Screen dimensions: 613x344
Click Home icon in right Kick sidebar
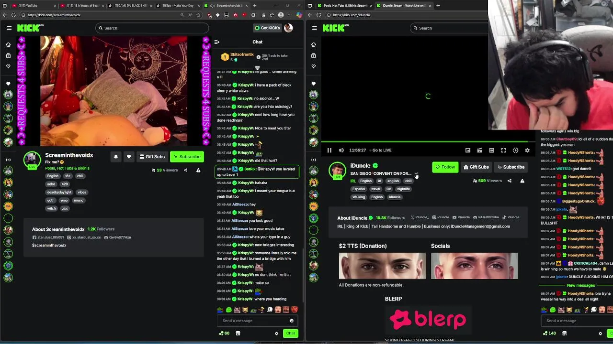pyautogui.click(x=314, y=44)
